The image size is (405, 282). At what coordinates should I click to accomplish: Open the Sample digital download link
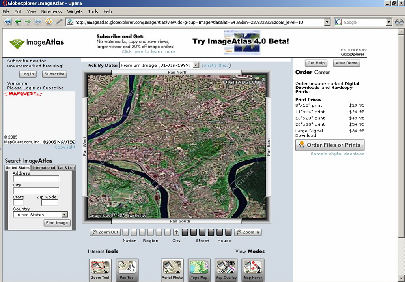337,154
